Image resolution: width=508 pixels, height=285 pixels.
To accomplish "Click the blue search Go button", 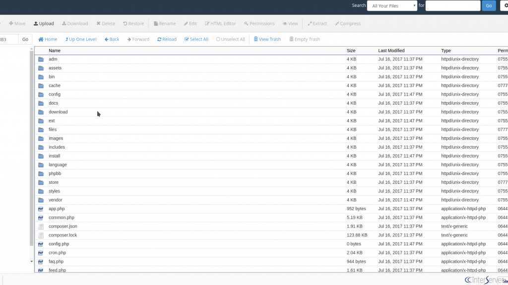I will pos(489,5).
